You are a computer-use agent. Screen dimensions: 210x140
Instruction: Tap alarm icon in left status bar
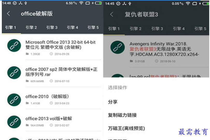pos(15,3)
